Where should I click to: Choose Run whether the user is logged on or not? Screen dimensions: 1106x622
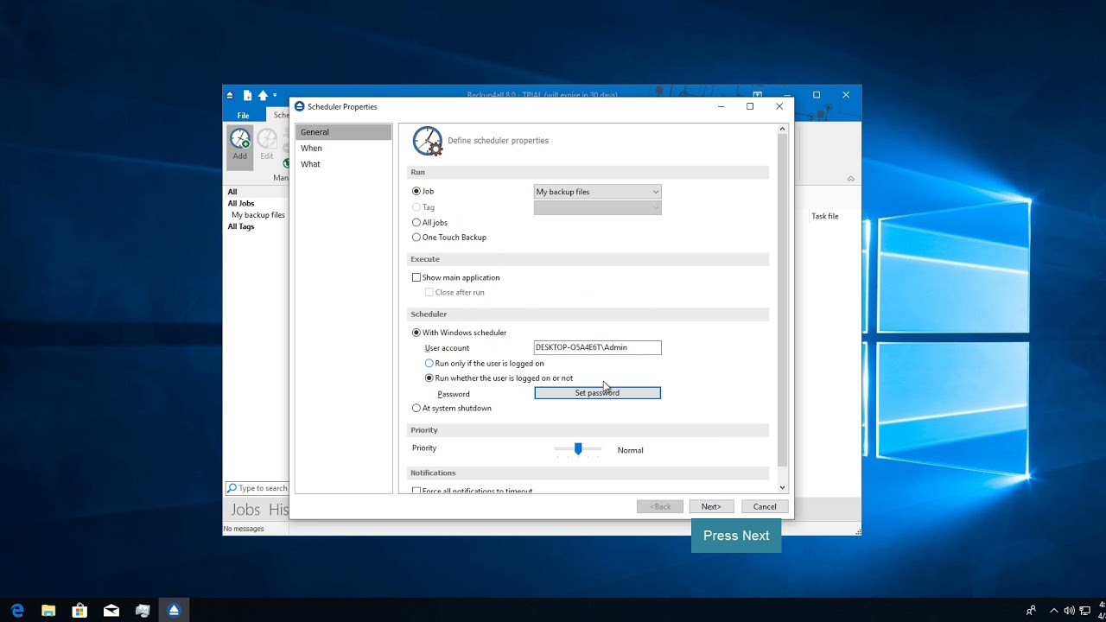point(429,378)
